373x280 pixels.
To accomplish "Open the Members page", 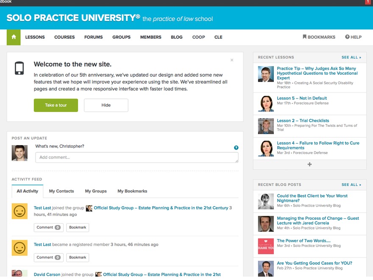I will [150, 37].
